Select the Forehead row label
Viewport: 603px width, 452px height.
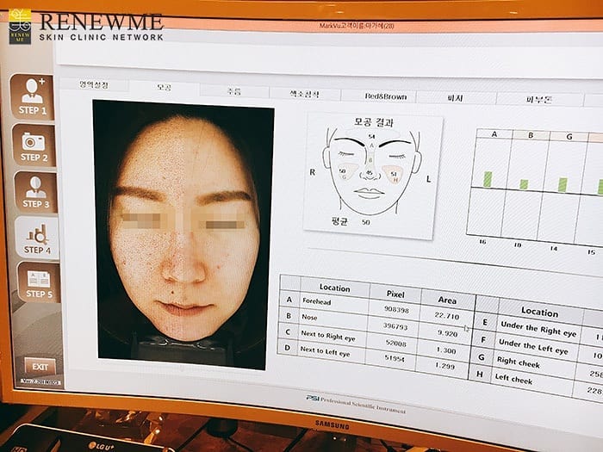coord(316,301)
